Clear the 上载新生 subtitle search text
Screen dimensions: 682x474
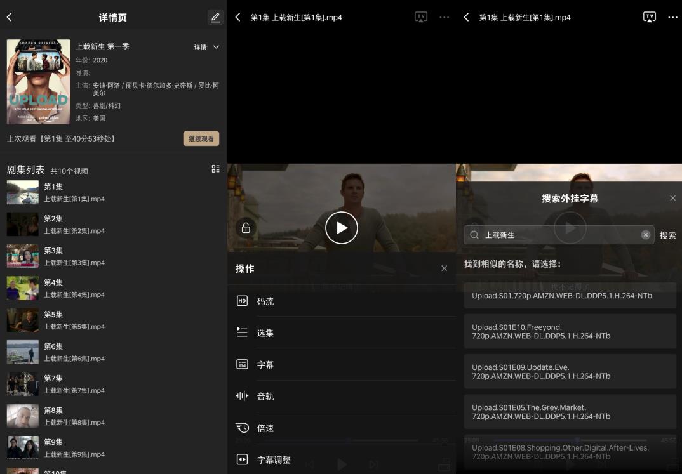(x=645, y=235)
